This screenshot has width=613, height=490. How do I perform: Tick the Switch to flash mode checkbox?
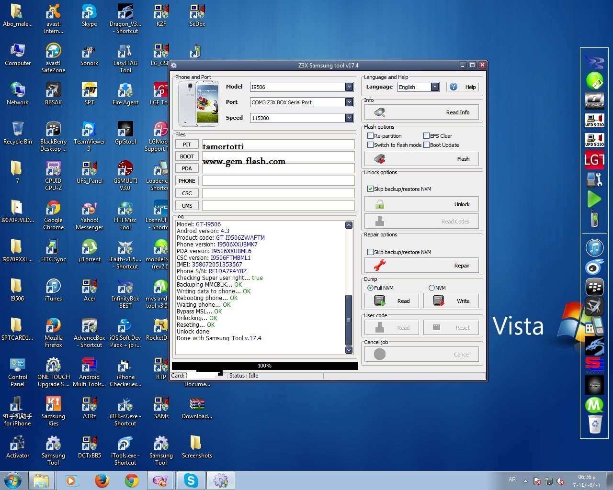[370, 145]
